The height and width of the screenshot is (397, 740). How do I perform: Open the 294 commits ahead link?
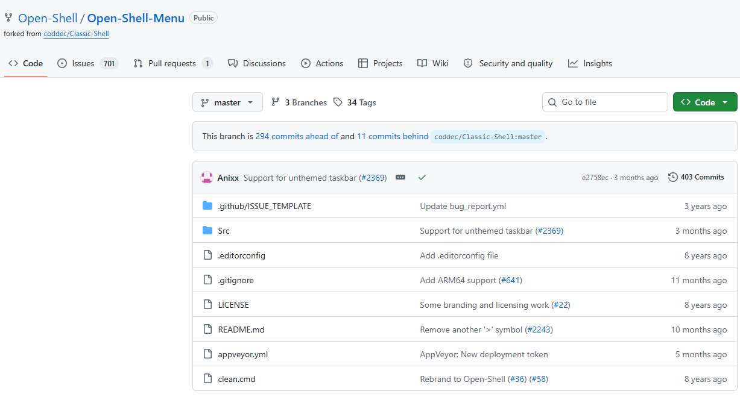click(x=297, y=136)
